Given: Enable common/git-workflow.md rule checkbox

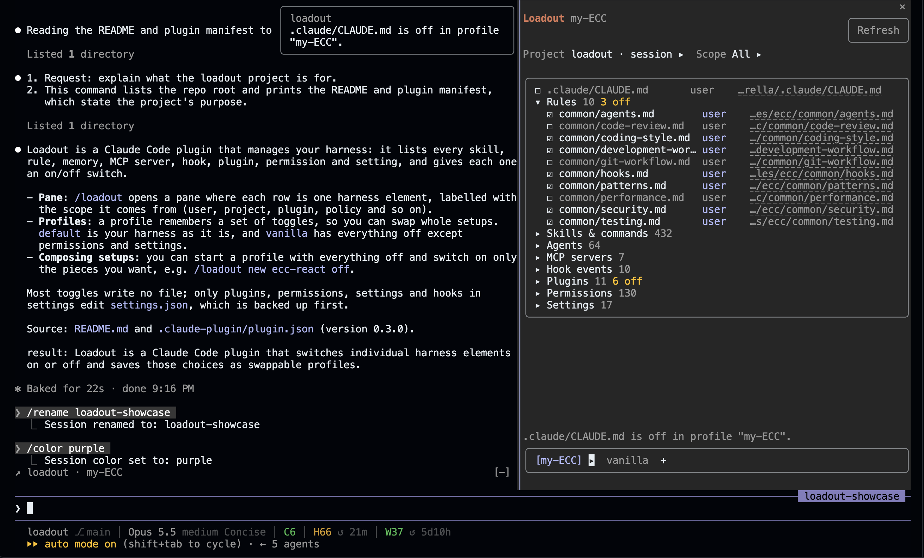Looking at the screenshot, I should click(x=550, y=162).
